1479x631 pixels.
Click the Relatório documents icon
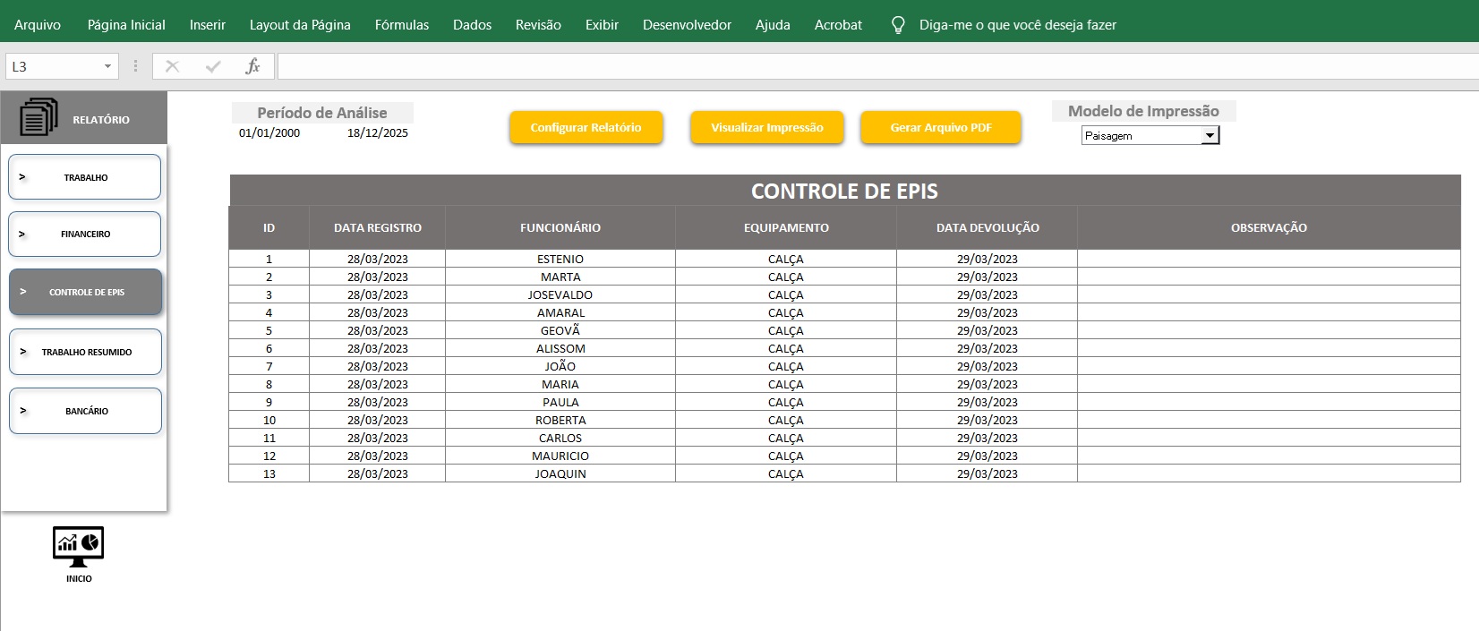(38, 117)
